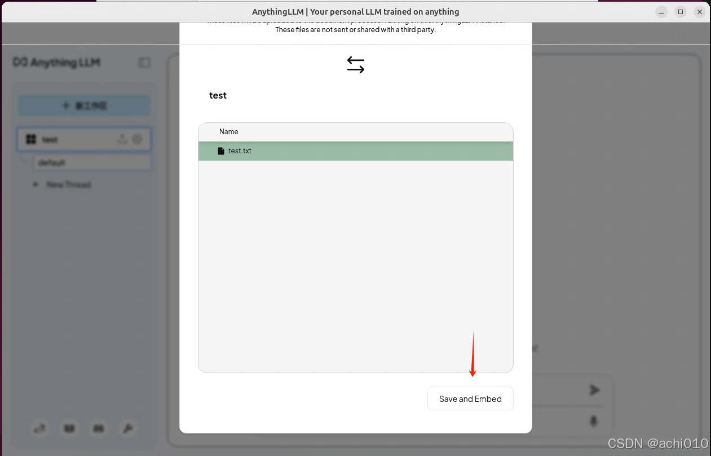Start a New Thread in the sidebar
Viewport: 711px width, 456px height.
coord(62,185)
